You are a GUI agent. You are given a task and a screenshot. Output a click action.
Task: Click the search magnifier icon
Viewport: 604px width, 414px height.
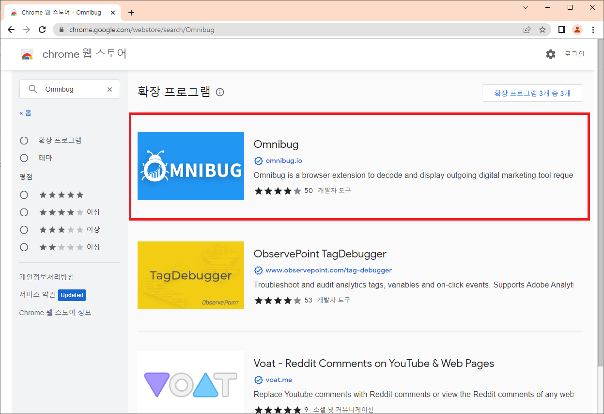pos(33,89)
